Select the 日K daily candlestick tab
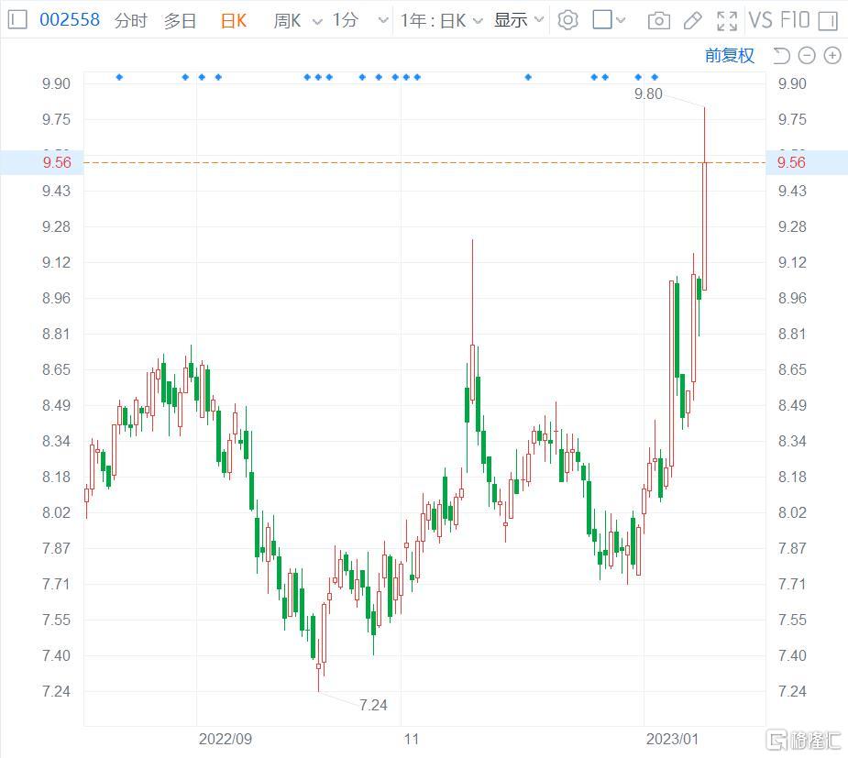 [x=233, y=20]
